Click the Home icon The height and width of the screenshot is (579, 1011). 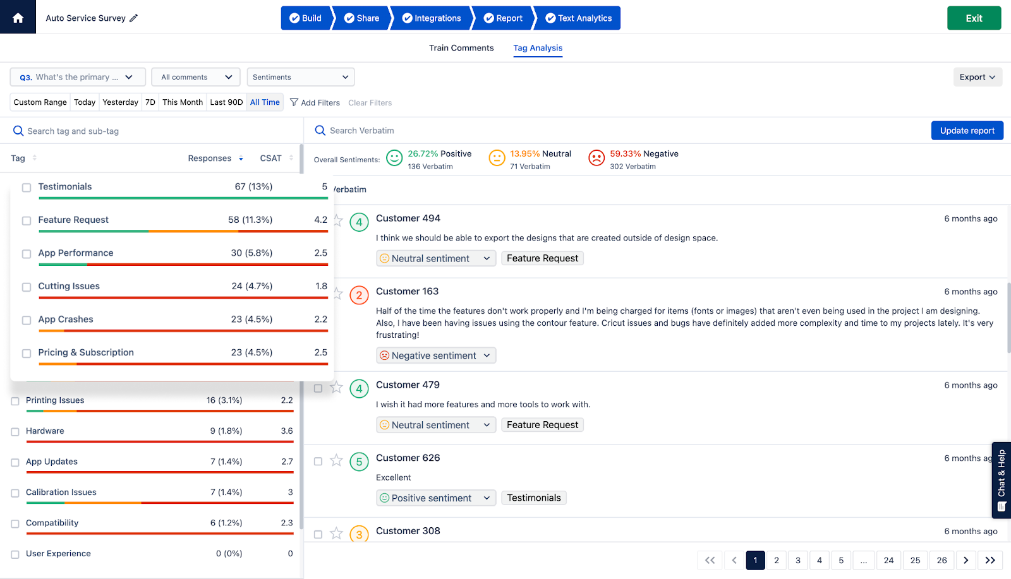click(18, 18)
